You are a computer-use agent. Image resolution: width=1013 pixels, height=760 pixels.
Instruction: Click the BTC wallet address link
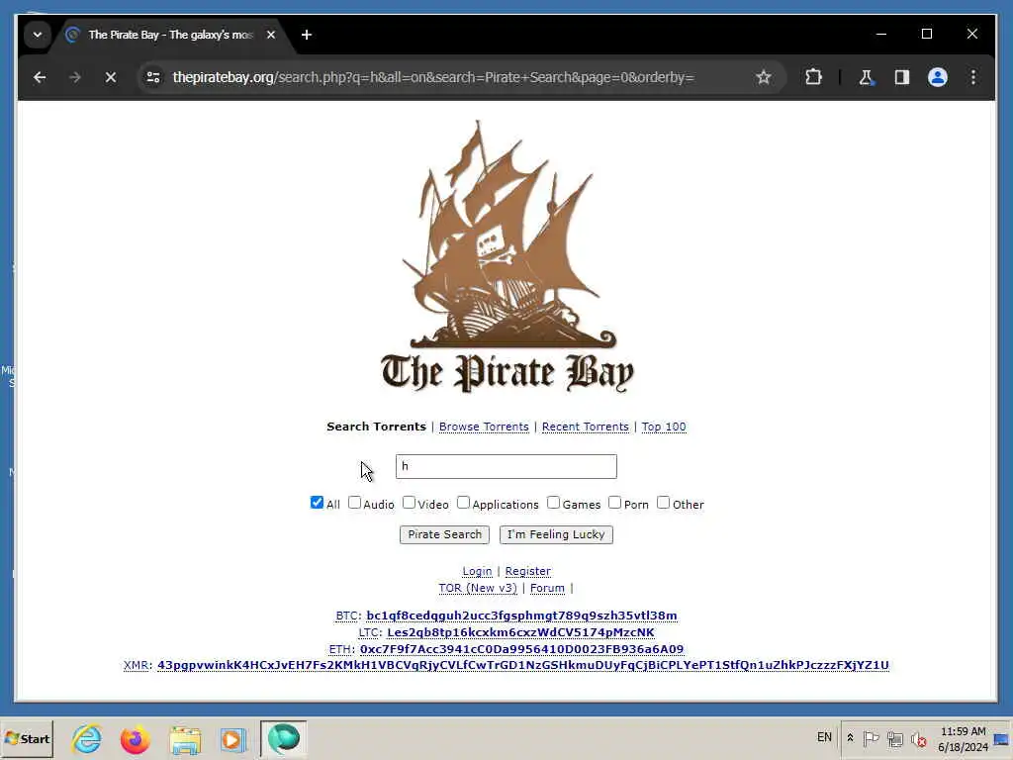point(521,616)
